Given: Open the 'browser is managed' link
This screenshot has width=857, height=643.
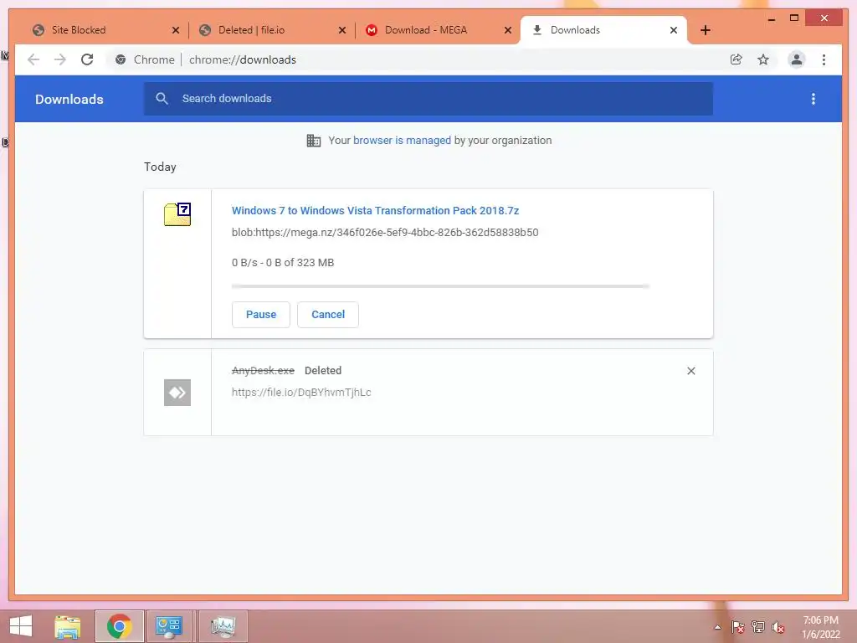Looking at the screenshot, I should pos(402,141).
